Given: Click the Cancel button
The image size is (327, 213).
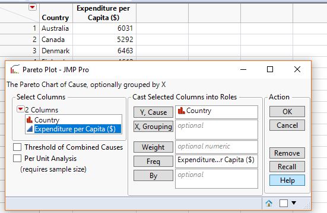Looking at the screenshot, I should (287, 125).
